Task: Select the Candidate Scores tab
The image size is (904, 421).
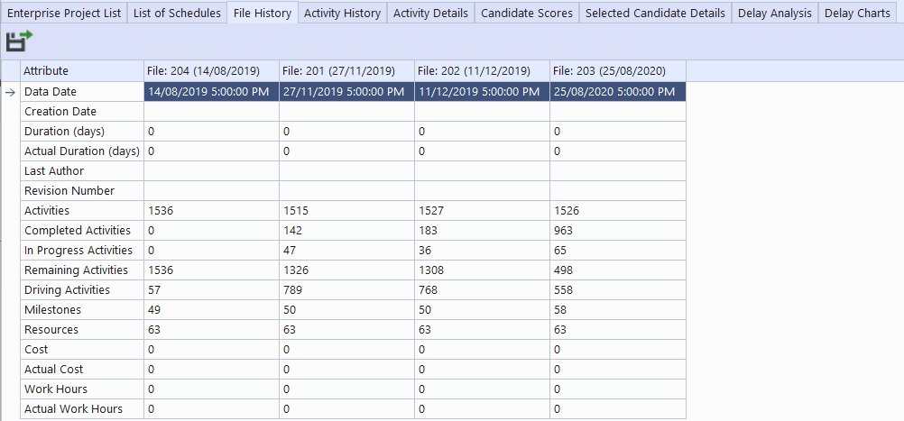Action: tap(526, 13)
